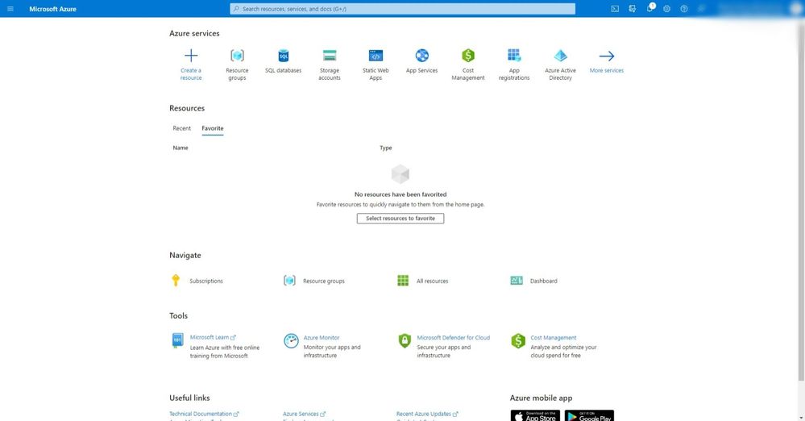Click the green dollar icon under Tools
The width and height of the screenshot is (805, 421).
(x=518, y=340)
